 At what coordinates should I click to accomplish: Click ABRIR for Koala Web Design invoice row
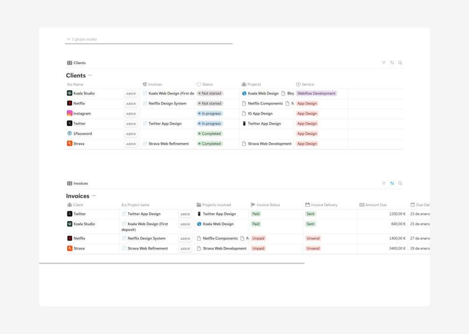(185, 224)
